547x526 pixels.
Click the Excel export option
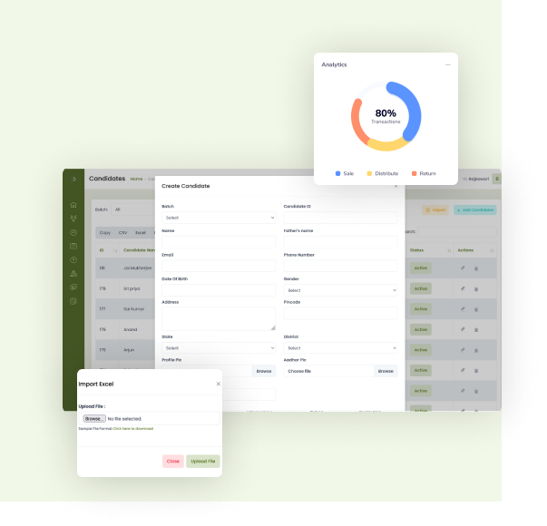141,232
